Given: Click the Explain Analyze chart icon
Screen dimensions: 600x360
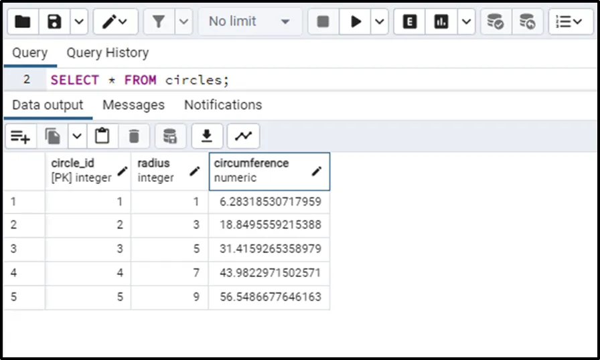Looking at the screenshot, I should [441, 21].
